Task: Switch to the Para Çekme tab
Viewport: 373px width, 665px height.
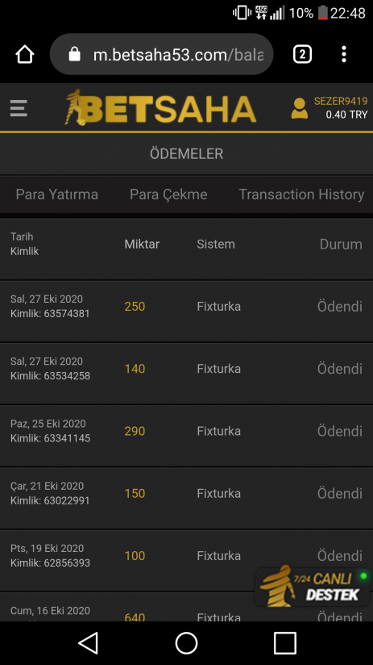Action: pos(168,194)
